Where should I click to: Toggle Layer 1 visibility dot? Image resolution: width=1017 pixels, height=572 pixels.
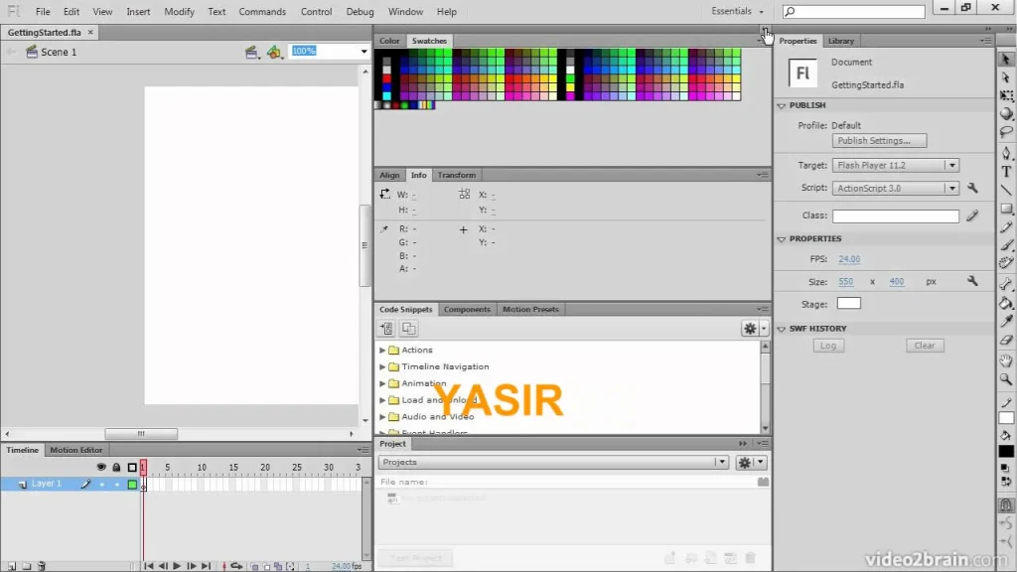tap(102, 485)
